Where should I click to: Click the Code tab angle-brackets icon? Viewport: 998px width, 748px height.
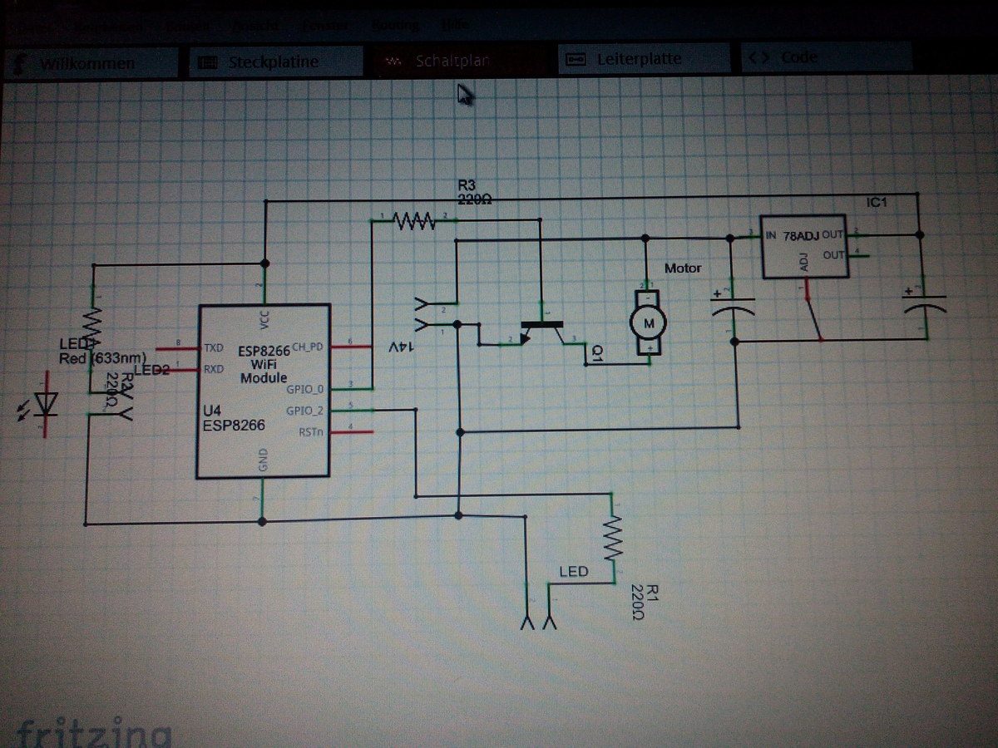pos(758,58)
